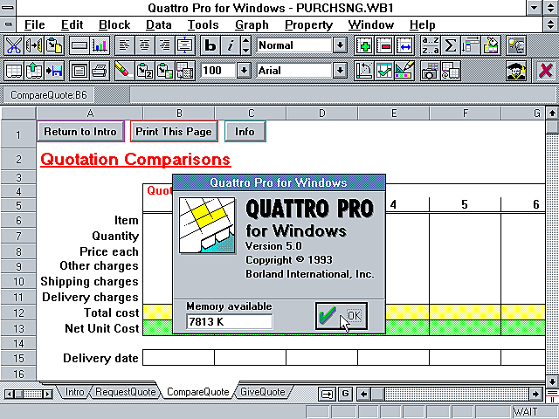Click the a..z sort icon
Viewport: 559px width, 419px height.
(x=431, y=45)
